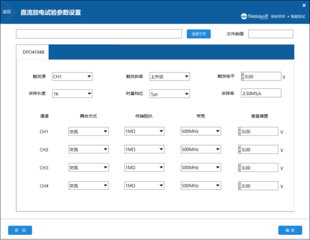310x240 pixels.
Task: Click CH3 vertical offset value field
Action: pos(260,167)
